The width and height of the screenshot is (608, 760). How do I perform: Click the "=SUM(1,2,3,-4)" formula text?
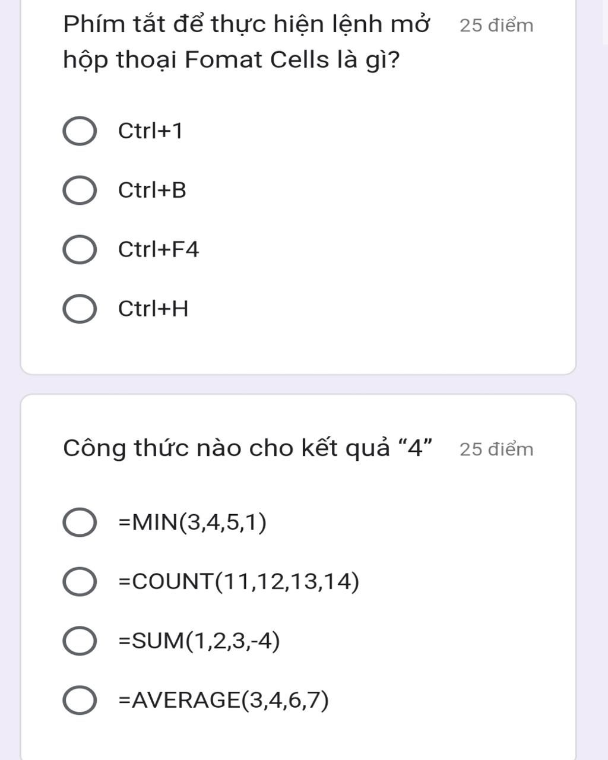pyautogui.click(x=199, y=641)
